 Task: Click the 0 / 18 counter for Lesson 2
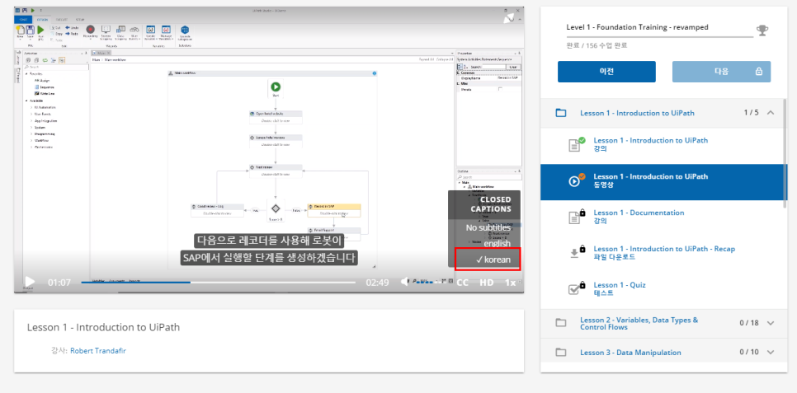[749, 323]
